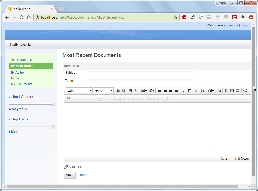This screenshot has height=191, width=258.
Task: Click the sfdsdf tag link
Action: point(14,132)
